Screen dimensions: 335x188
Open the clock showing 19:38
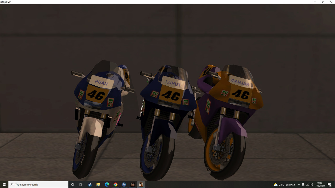(x=320, y=185)
